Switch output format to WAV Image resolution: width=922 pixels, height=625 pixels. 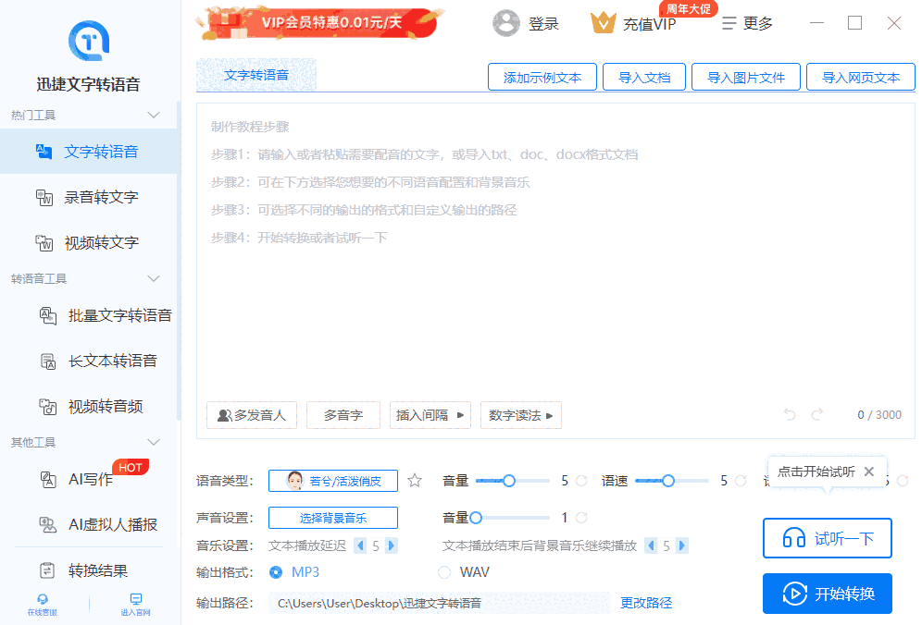point(445,571)
